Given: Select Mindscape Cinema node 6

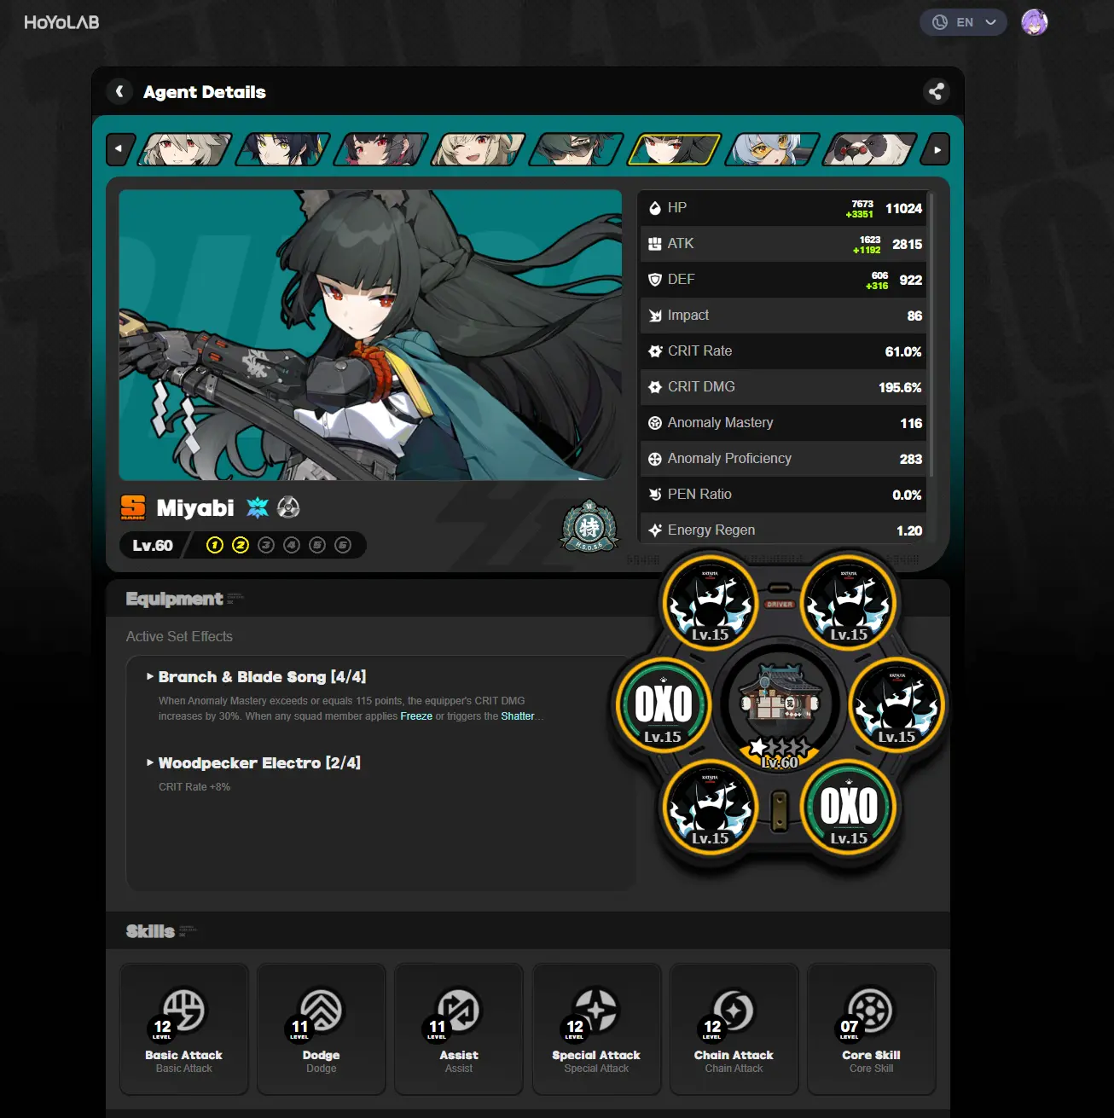Looking at the screenshot, I should (343, 545).
